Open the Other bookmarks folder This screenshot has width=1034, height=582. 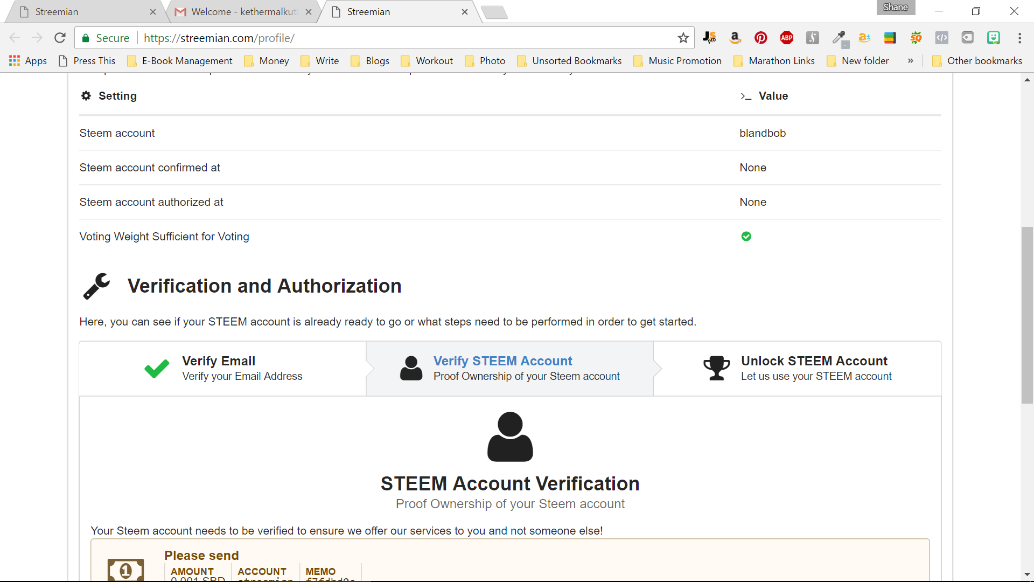pos(977,61)
